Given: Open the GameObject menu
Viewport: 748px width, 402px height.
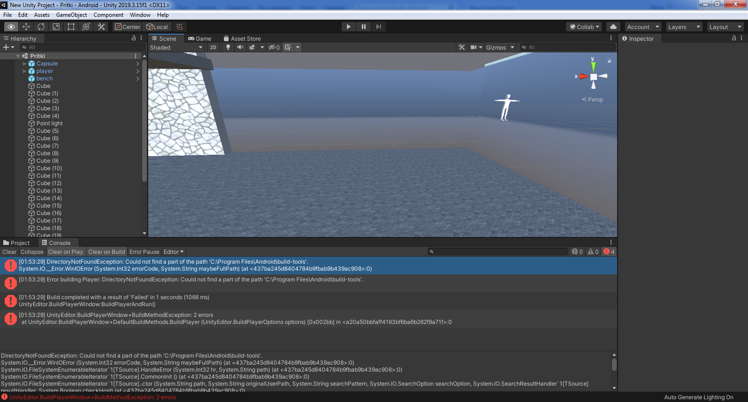Looking at the screenshot, I should pos(72,15).
